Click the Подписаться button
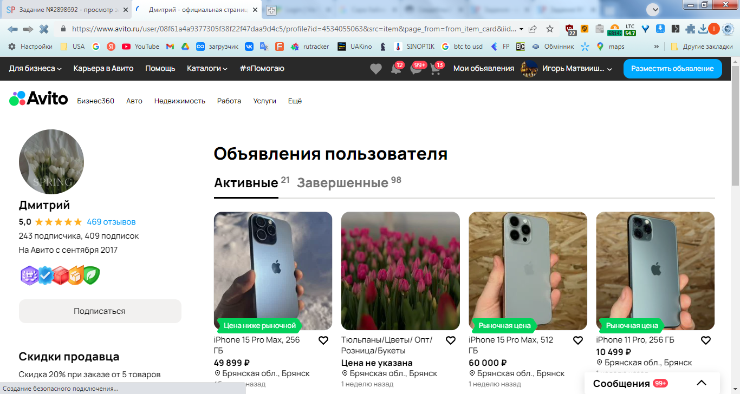This screenshot has height=394, width=740. click(100, 311)
